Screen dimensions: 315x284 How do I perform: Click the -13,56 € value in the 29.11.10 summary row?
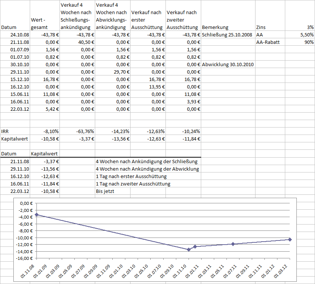coord(45,169)
